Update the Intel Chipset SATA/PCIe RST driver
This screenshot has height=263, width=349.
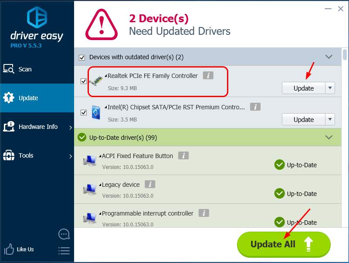(304, 119)
